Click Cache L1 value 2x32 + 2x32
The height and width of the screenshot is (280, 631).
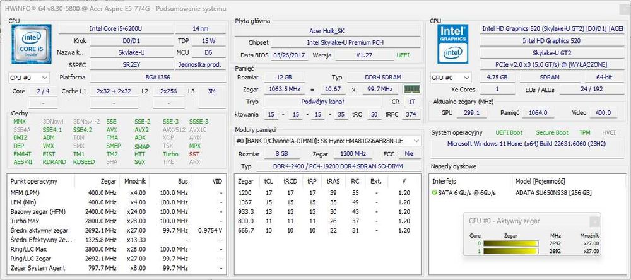[114, 91]
